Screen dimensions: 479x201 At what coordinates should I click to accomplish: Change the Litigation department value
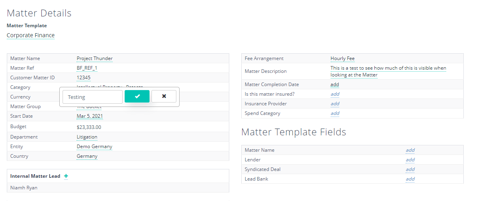(x=87, y=137)
